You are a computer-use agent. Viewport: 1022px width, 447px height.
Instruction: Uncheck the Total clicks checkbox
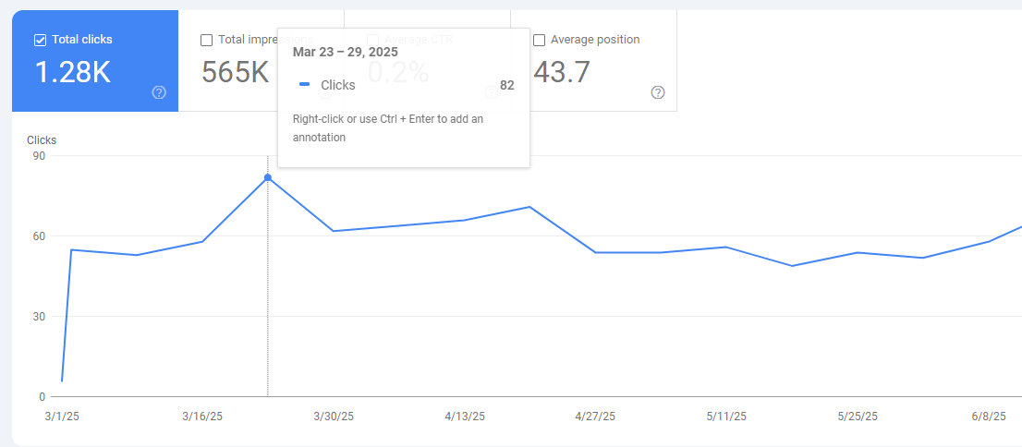(40, 40)
